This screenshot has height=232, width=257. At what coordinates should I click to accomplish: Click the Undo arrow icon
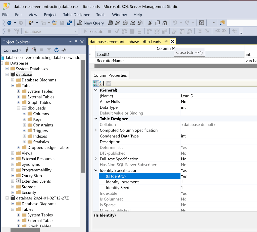(x=175, y=23)
